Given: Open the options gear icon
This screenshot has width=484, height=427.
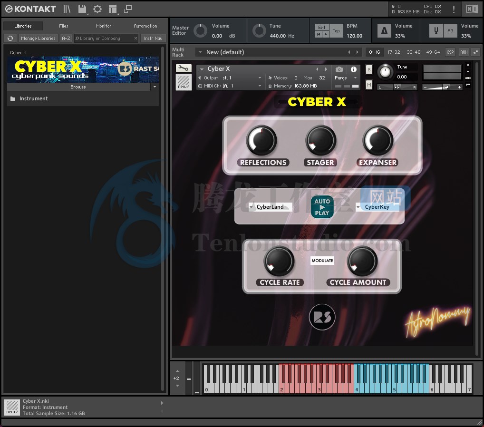Looking at the screenshot, I should (97, 9).
